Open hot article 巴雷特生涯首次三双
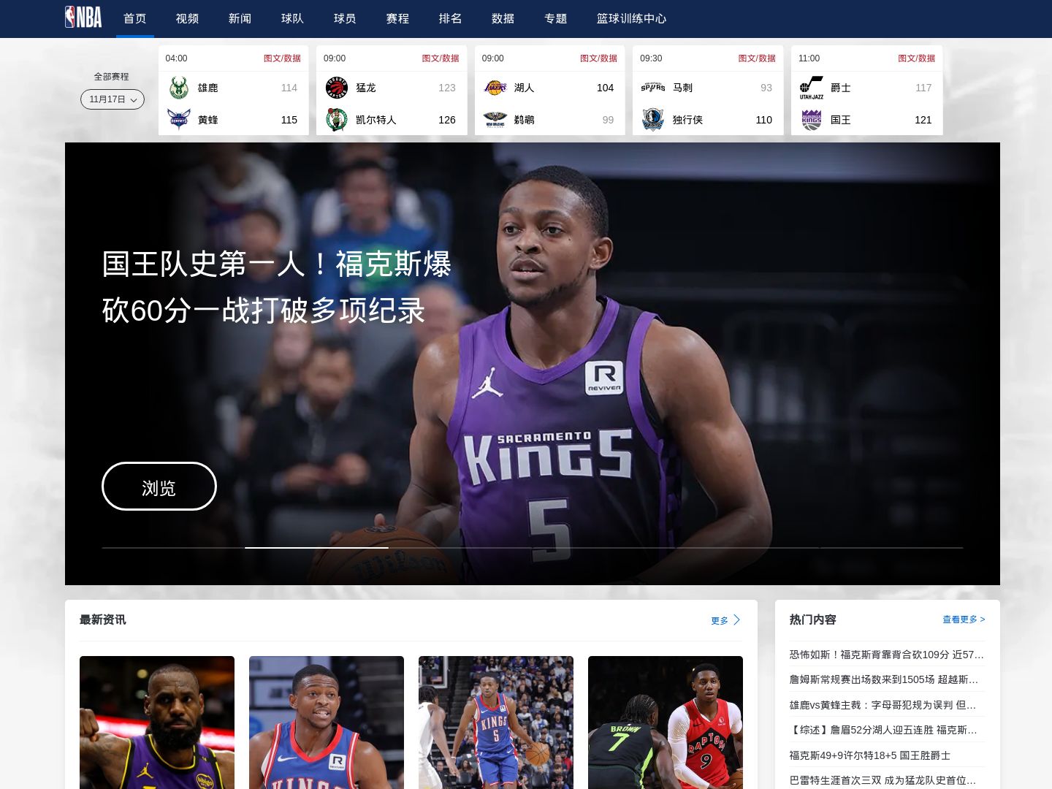Screen dimensions: 1052x789 point(883,780)
